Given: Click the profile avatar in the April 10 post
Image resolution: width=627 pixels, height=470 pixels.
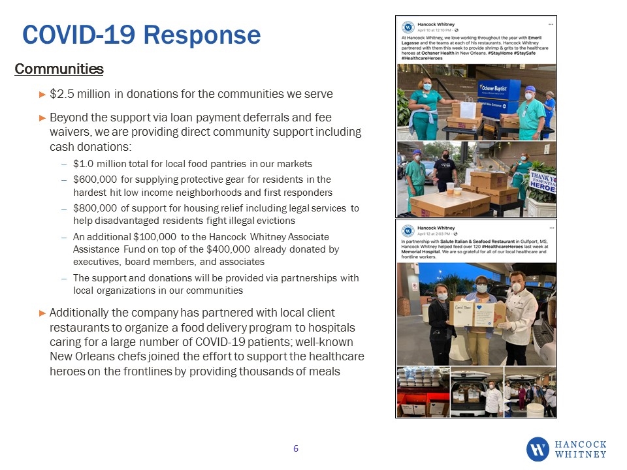Looking at the screenshot, I should coord(408,27).
